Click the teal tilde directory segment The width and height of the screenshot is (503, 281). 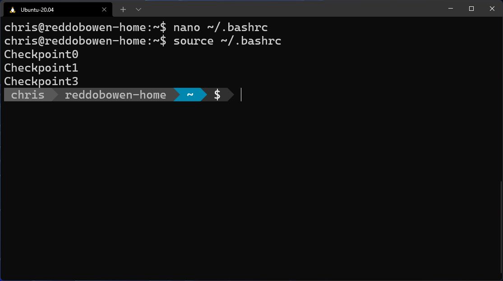pyautogui.click(x=190, y=95)
